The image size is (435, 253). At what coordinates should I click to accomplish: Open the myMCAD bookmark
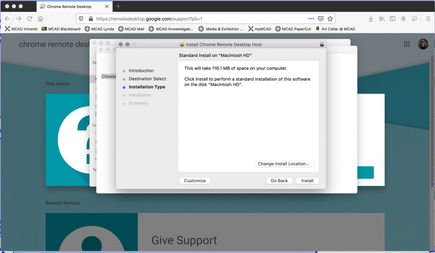click(x=260, y=29)
